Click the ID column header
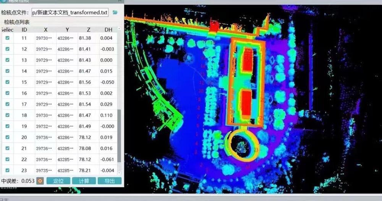Viewport: 382px width, 201px height. click(24, 30)
